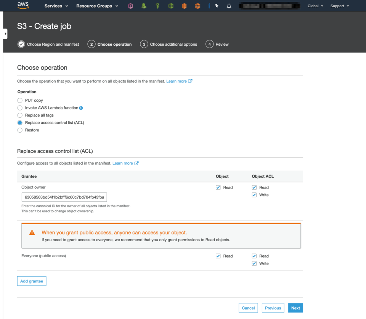366x319 pixels.
Task: Click the orange cube service shortcut icon
Action: point(184,6)
